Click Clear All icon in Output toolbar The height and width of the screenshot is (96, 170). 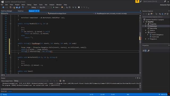60,81
